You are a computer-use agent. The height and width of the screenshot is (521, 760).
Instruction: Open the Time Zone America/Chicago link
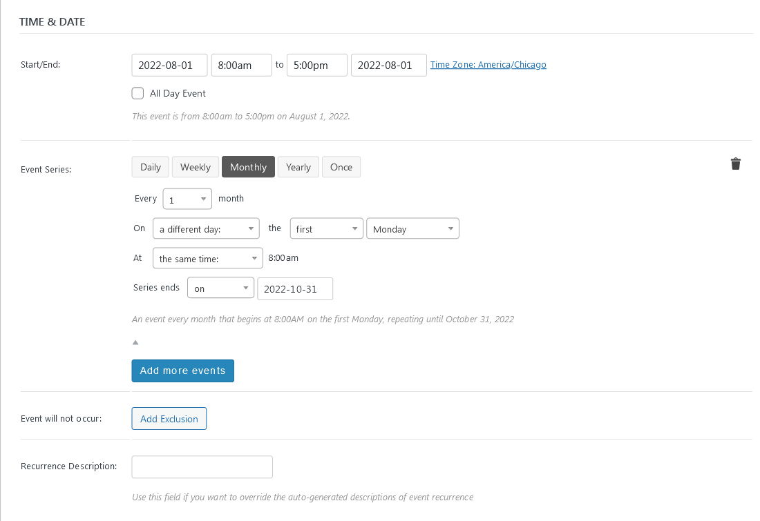488,65
